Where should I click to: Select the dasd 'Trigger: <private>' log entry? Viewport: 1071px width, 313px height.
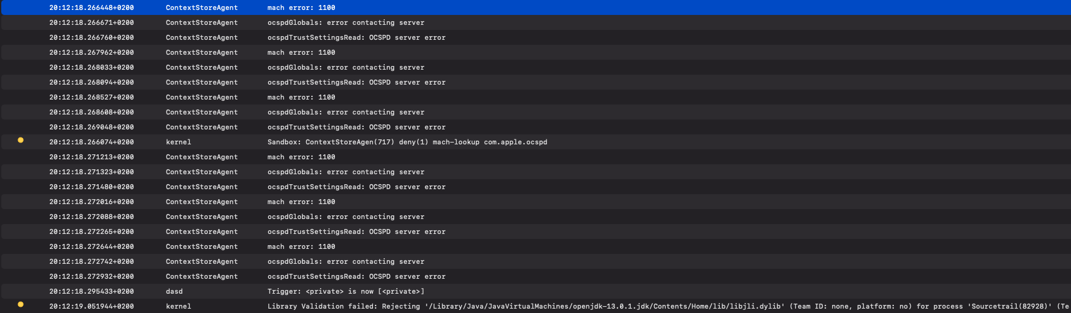pyautogui.click(x=536, y=291)
